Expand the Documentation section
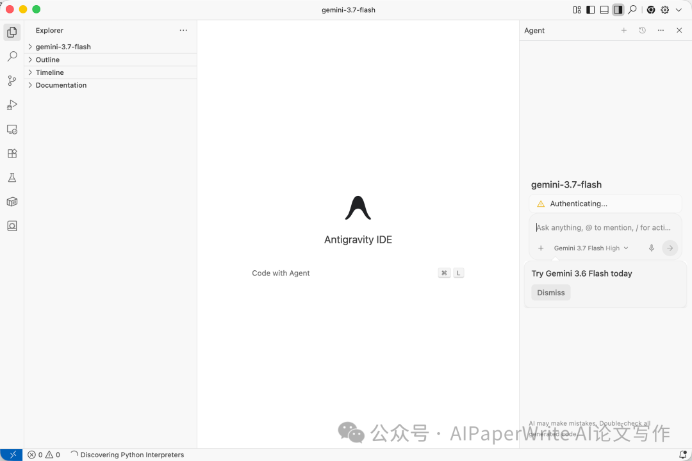692x461 pixels. tap(110, 85)
